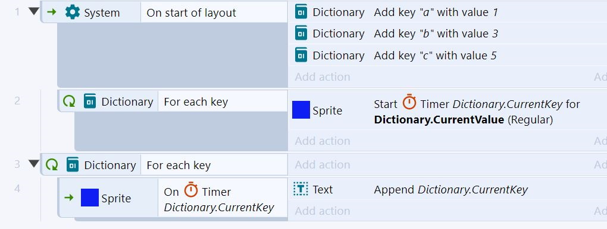Select Dictionary icon for Add key "b" action

pos(301,34)
